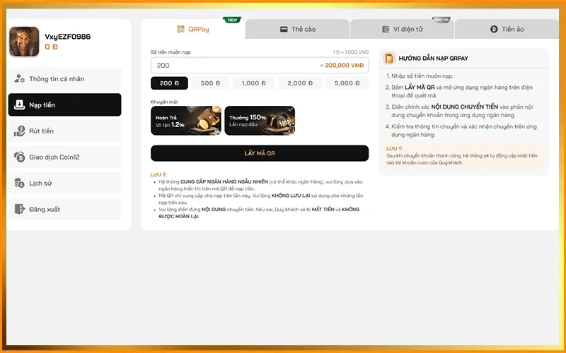The height and width of the screenshot is (353, 566).
Task: Open Thông tin cá nhân menu
Action: (64, 79)
